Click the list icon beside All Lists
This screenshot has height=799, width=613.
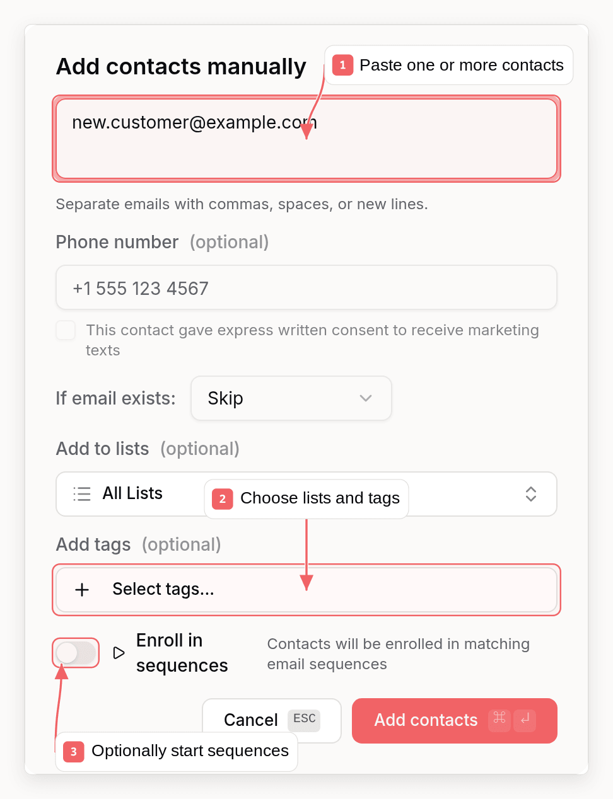82,494
